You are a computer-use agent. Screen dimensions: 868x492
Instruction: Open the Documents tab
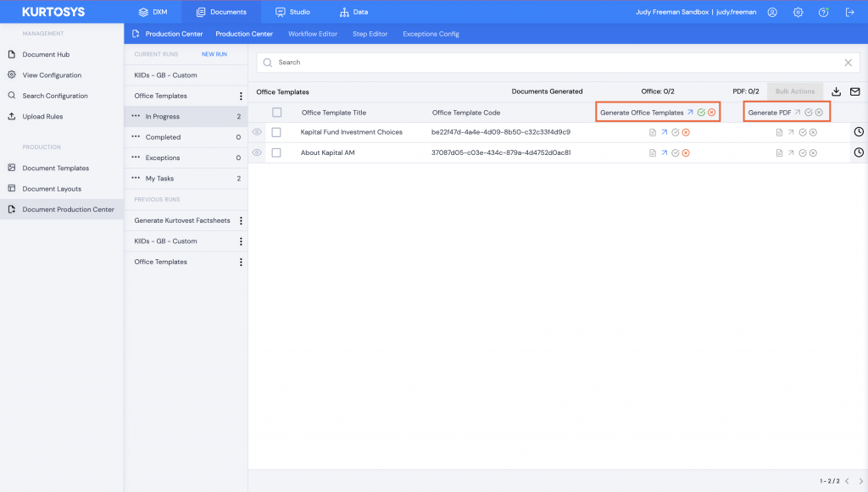click(x=221, y=12)
